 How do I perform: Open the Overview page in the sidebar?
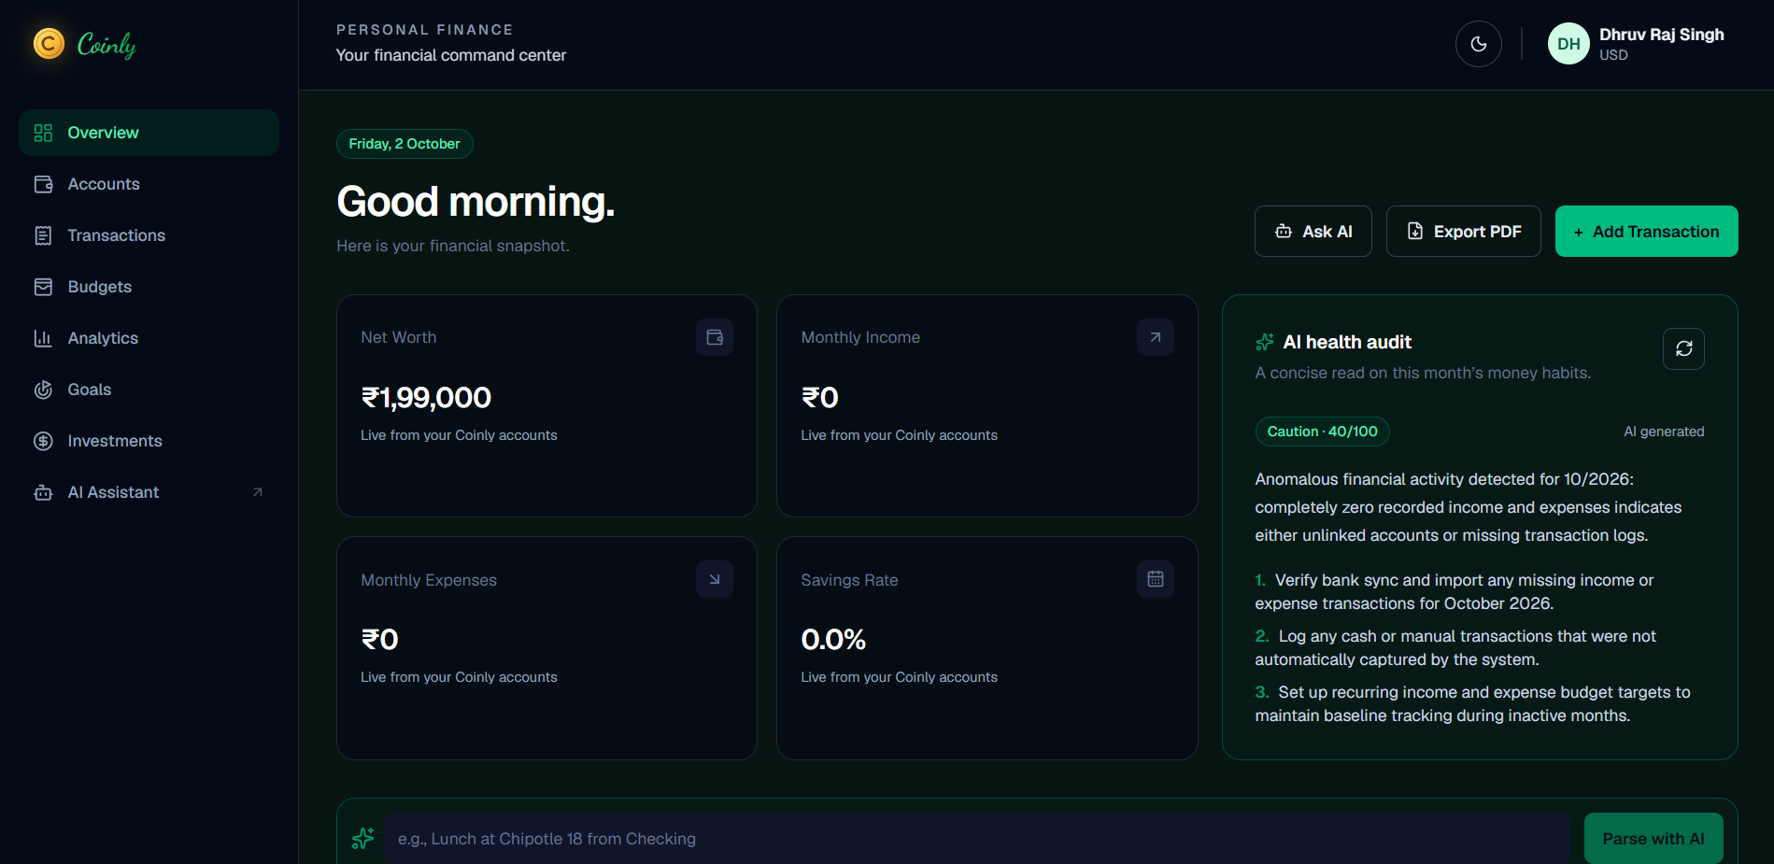pyautogui.click(x=149, y=133)
